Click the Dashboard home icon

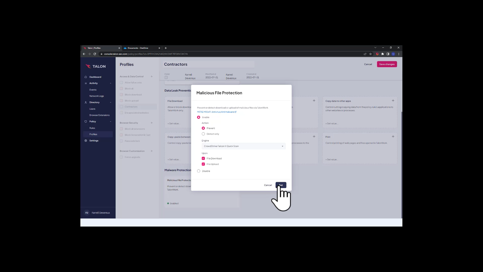pyautogui.click(x=86, y=77)
